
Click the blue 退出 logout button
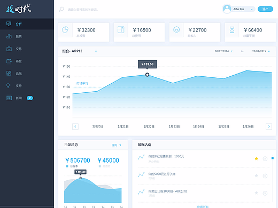point(265,9)
